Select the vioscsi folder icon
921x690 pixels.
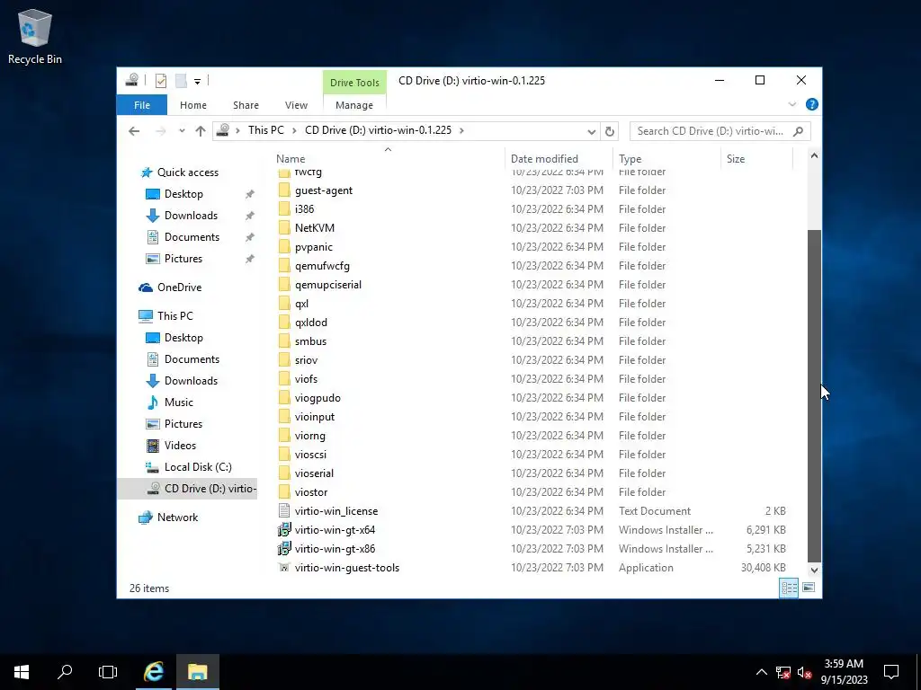tap(284, 454)
